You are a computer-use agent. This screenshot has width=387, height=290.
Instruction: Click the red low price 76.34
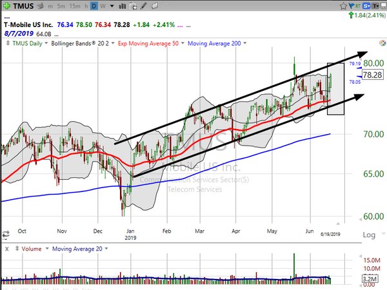(x=103, y=24)
